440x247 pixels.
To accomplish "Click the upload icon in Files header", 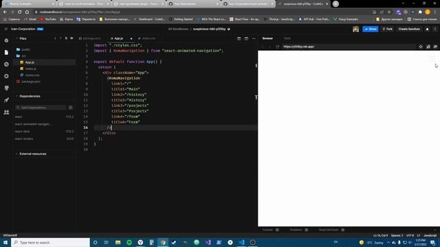I will coord(60,38).
